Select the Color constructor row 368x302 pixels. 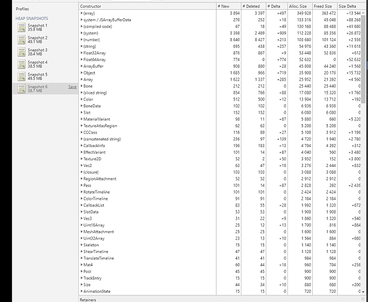(x=220, y=99)
